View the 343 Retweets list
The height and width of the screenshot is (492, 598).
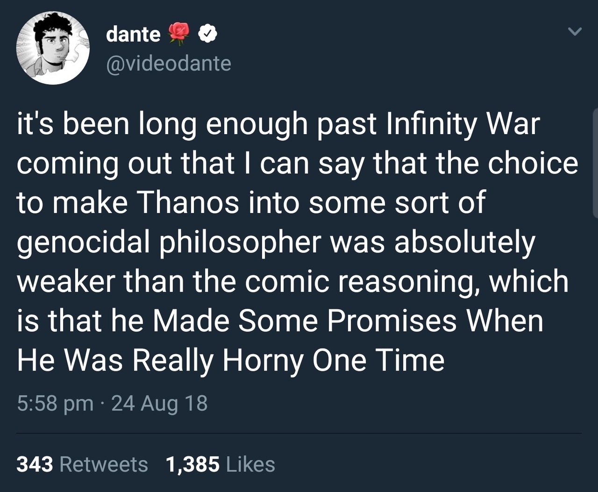coord(82,464)
